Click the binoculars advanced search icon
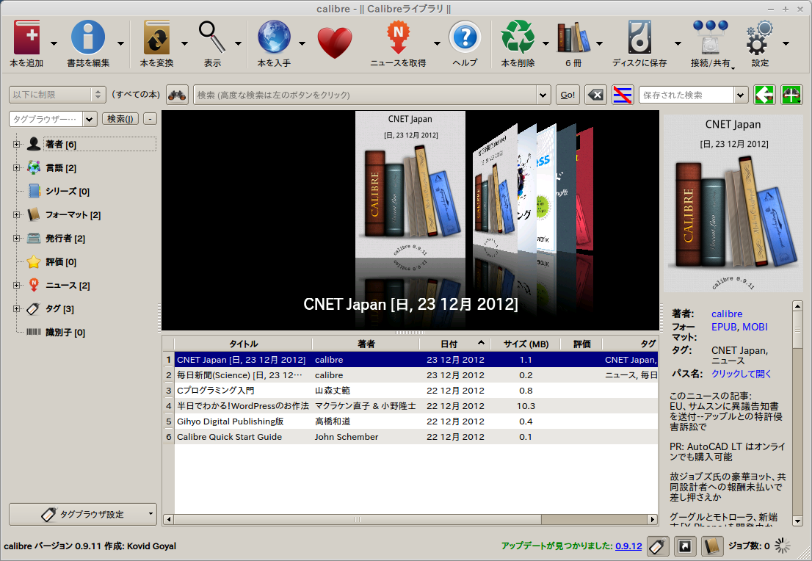812x561 pixels. tap(177, 95)
